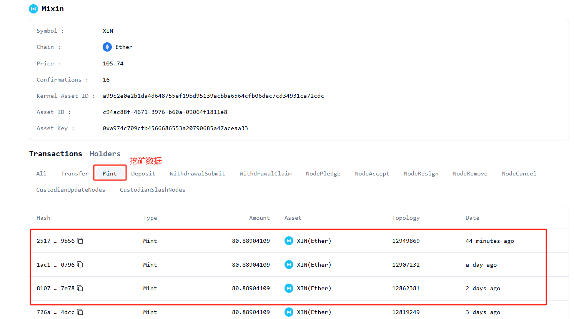Image resolution: width=574 pixels, height=319 pixels.
Task: Filter by NodeCancel transactions
Action: (519, 174)
